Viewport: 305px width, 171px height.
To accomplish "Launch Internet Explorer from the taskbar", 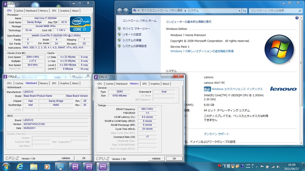I will point(20,167).
